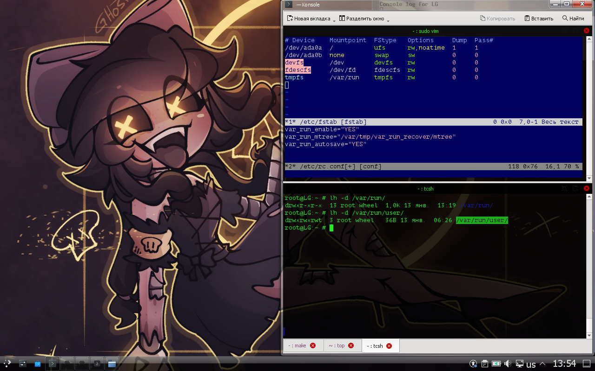This screenshot has height=371, width=595.
Task: Paste using the Вставить button
Action: pyautogui.click(x=539, y=19)
